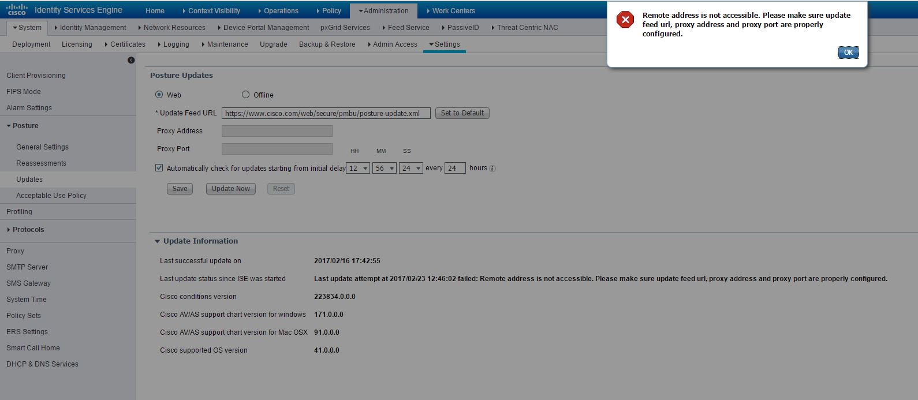Open SMTP Server settings
918x400 pixels.
27,267
